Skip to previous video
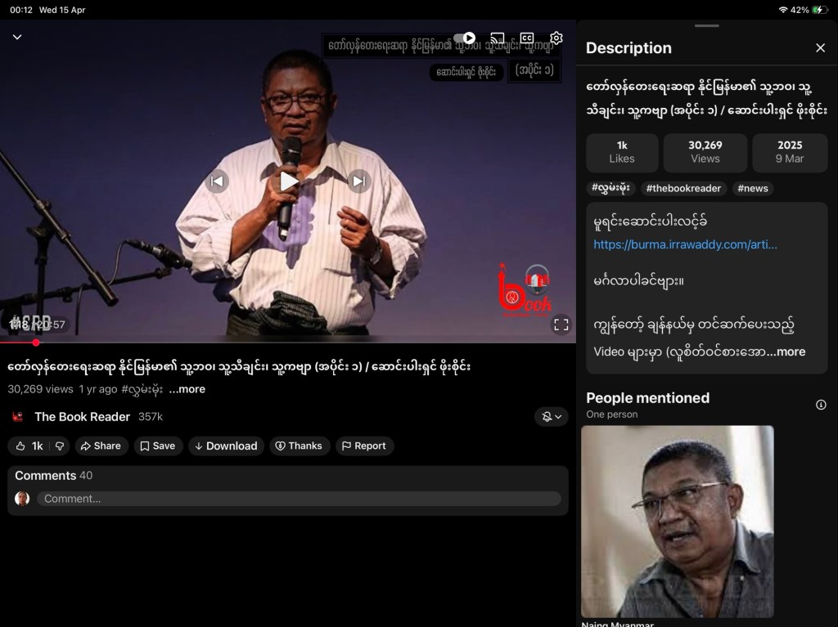This screenshot has width=838, height=627. pos(217,181)
